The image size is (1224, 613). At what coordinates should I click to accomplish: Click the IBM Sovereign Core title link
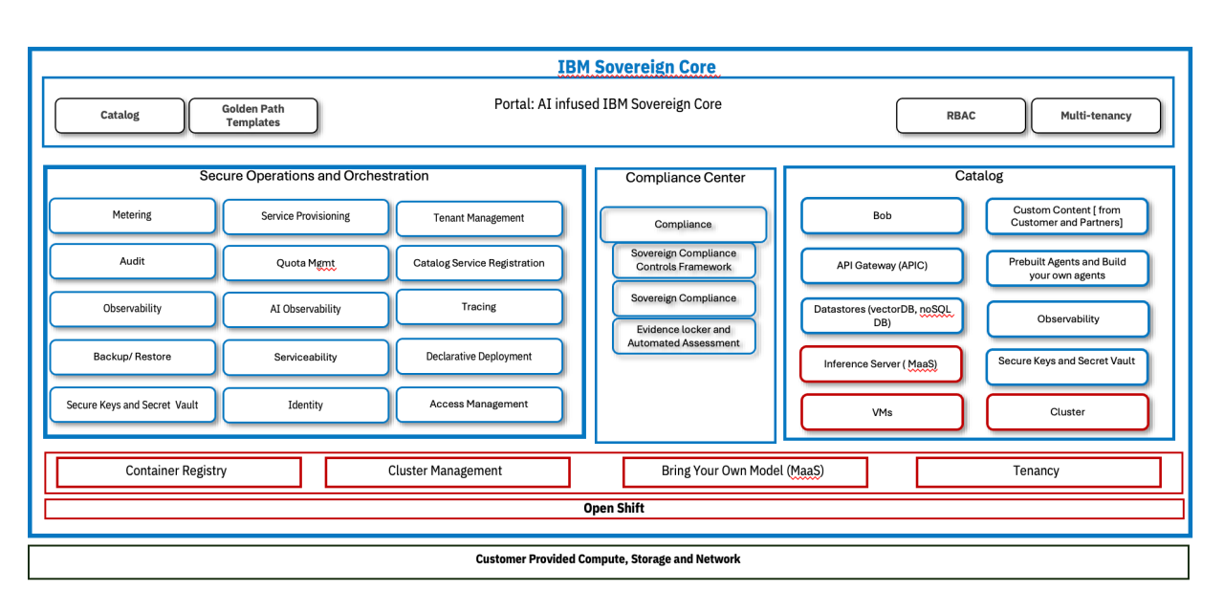pyautogui.click(x=636, y=67)
